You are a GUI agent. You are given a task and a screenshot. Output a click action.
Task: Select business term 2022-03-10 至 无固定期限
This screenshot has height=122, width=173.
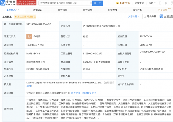click(x=96, y=62)
